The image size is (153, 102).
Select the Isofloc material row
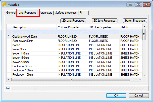[17, 45]
